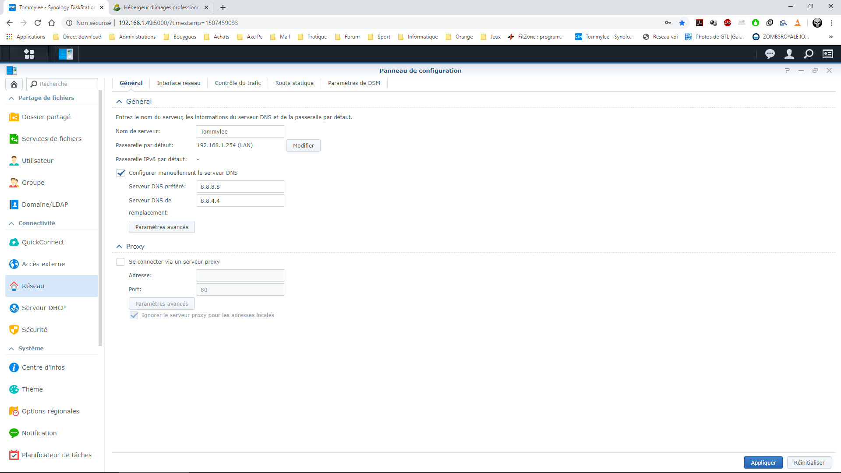Image resolution: width=841 pixels, height=473 pixels.
Task: Click the Serveur DNS préféré field
Action: click(x=240, y=187)
